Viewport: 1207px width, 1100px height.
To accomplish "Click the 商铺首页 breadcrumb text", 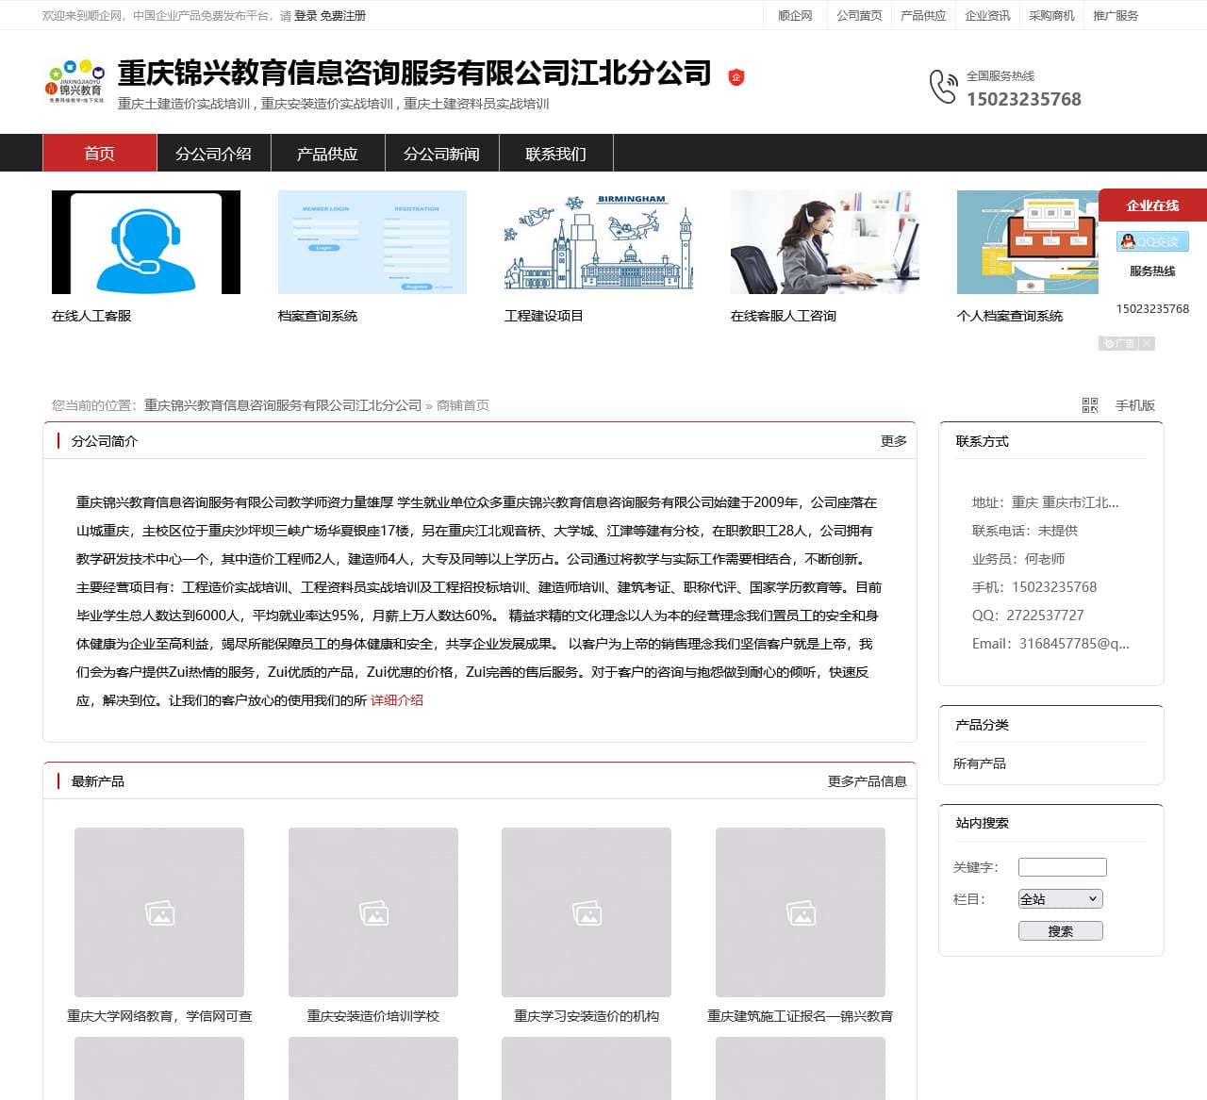I will click(x=463, y=405).
